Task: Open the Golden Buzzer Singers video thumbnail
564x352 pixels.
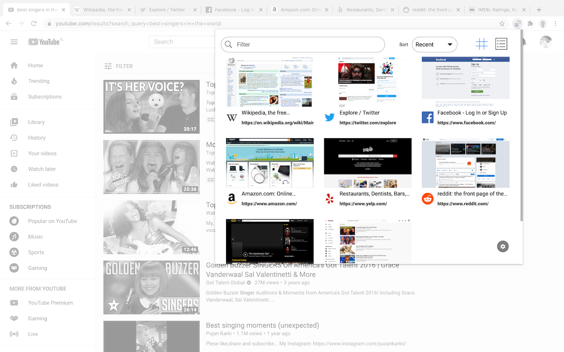Action: 151,287
